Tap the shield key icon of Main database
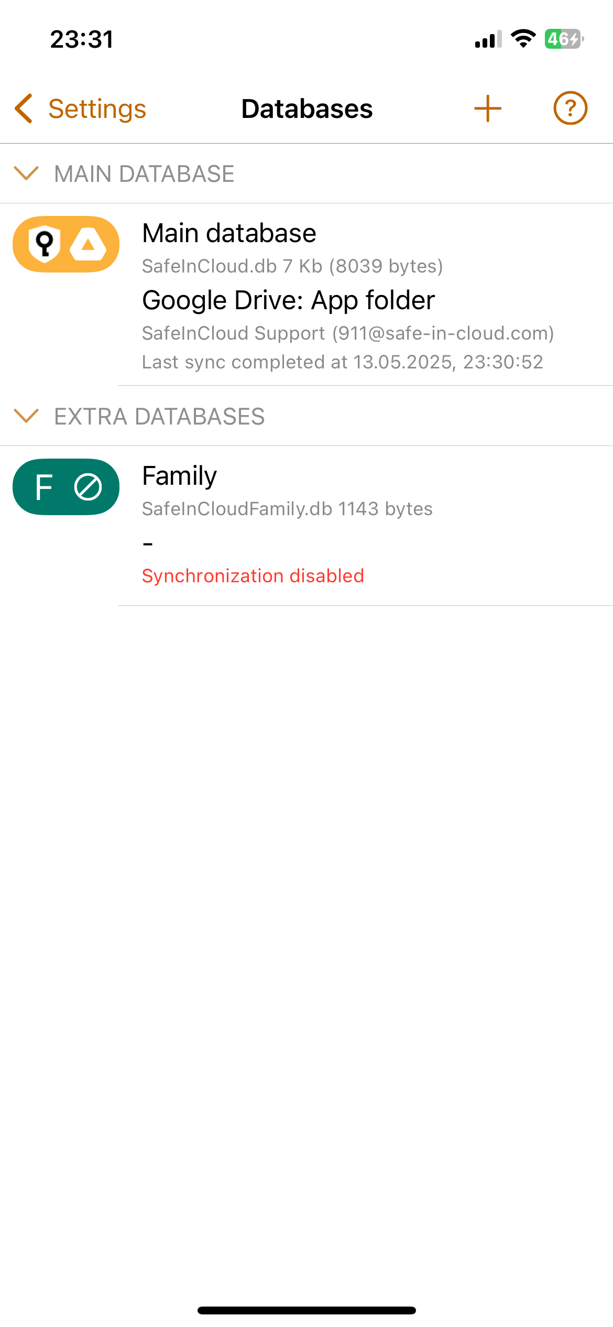The width and height of the screenshot is (613, 1327). tap(45, 244)
